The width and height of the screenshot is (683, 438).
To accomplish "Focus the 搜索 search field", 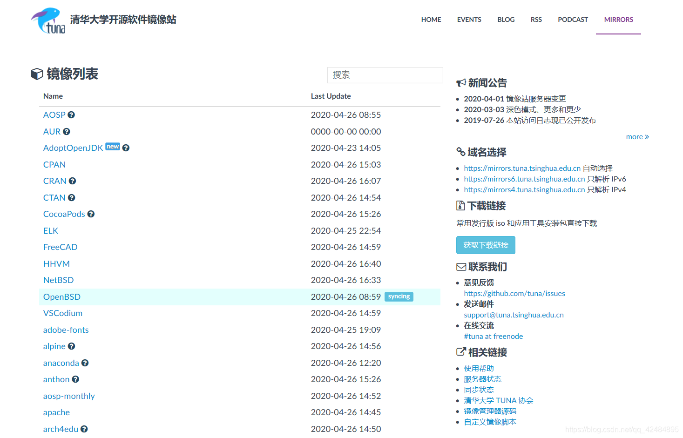I will (385, 75).
